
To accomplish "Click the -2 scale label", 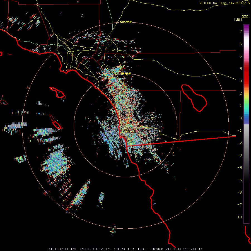I will 240,143.
